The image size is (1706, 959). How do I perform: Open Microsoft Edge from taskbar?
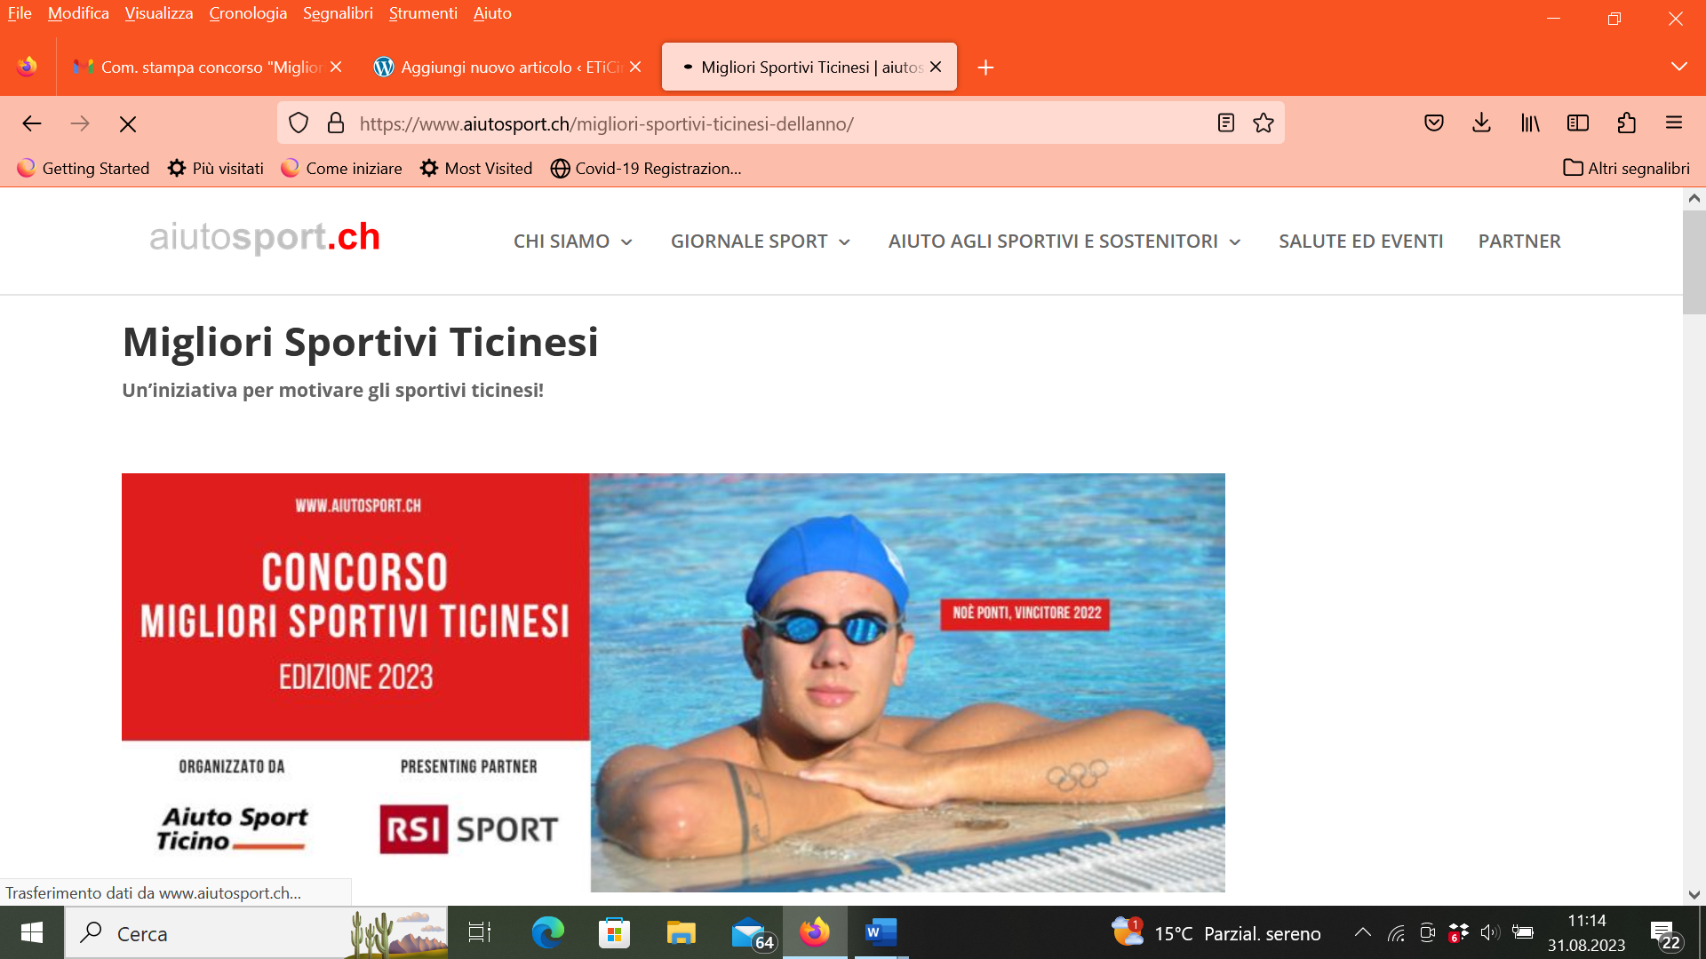pyautogui.click(x=547, y=932)
